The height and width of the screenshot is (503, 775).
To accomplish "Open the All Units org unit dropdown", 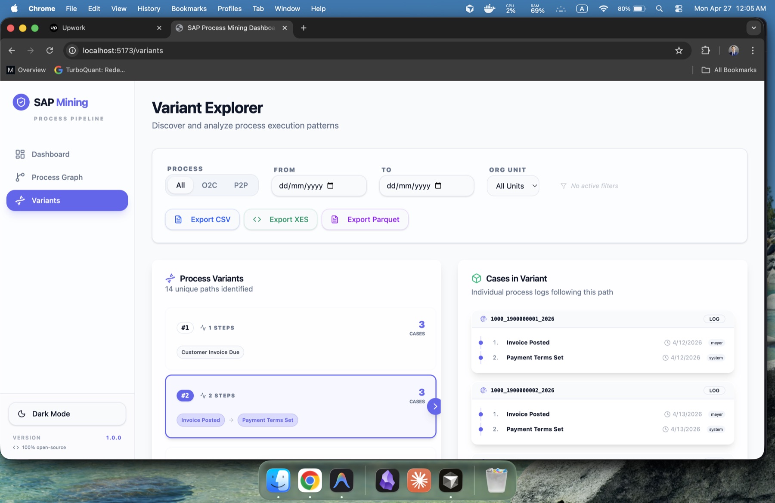I will click(x=513, y=186).
